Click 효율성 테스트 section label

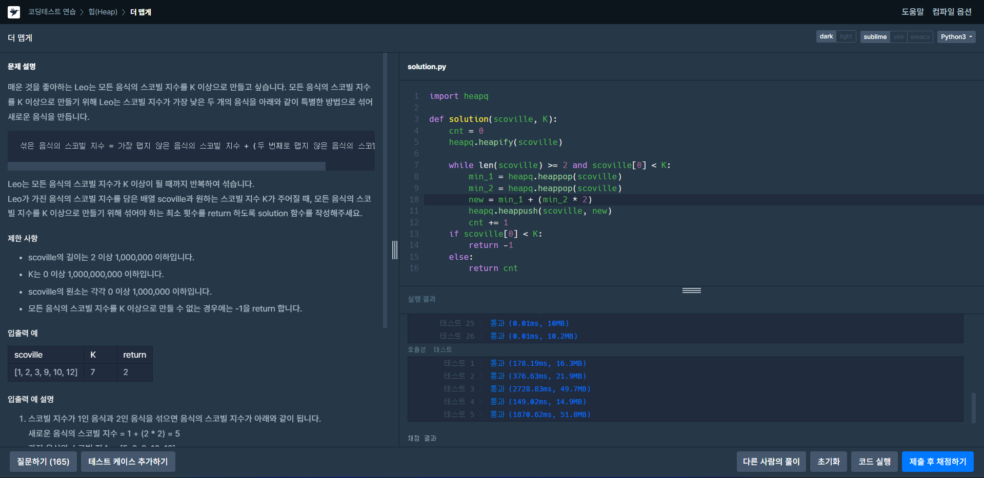pos(430,349)
